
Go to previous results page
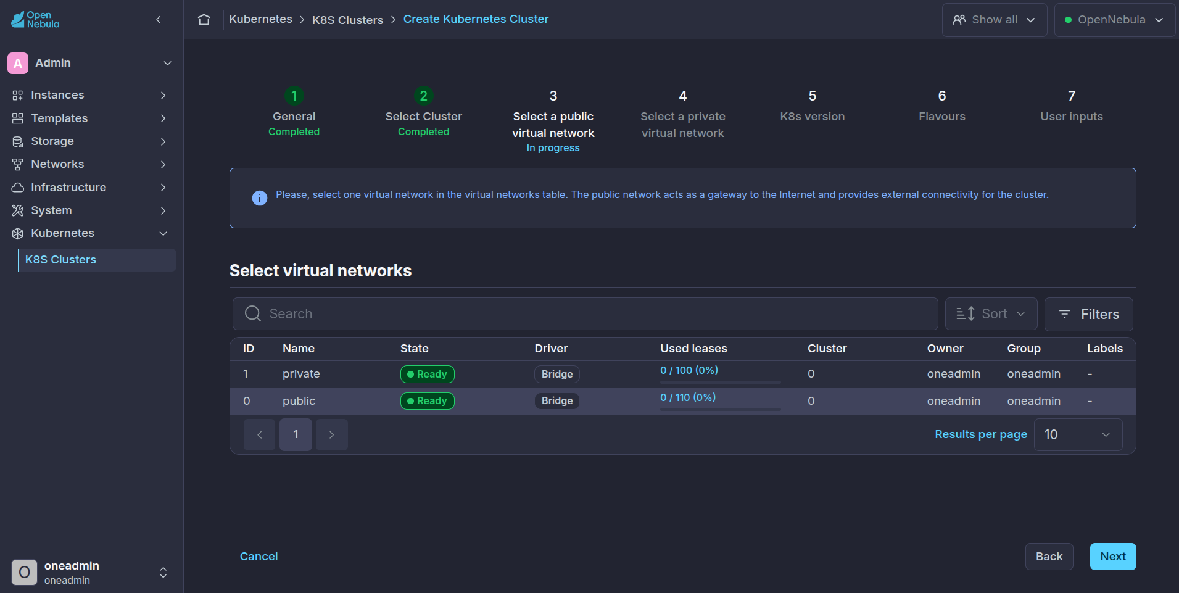coord(259,434)
